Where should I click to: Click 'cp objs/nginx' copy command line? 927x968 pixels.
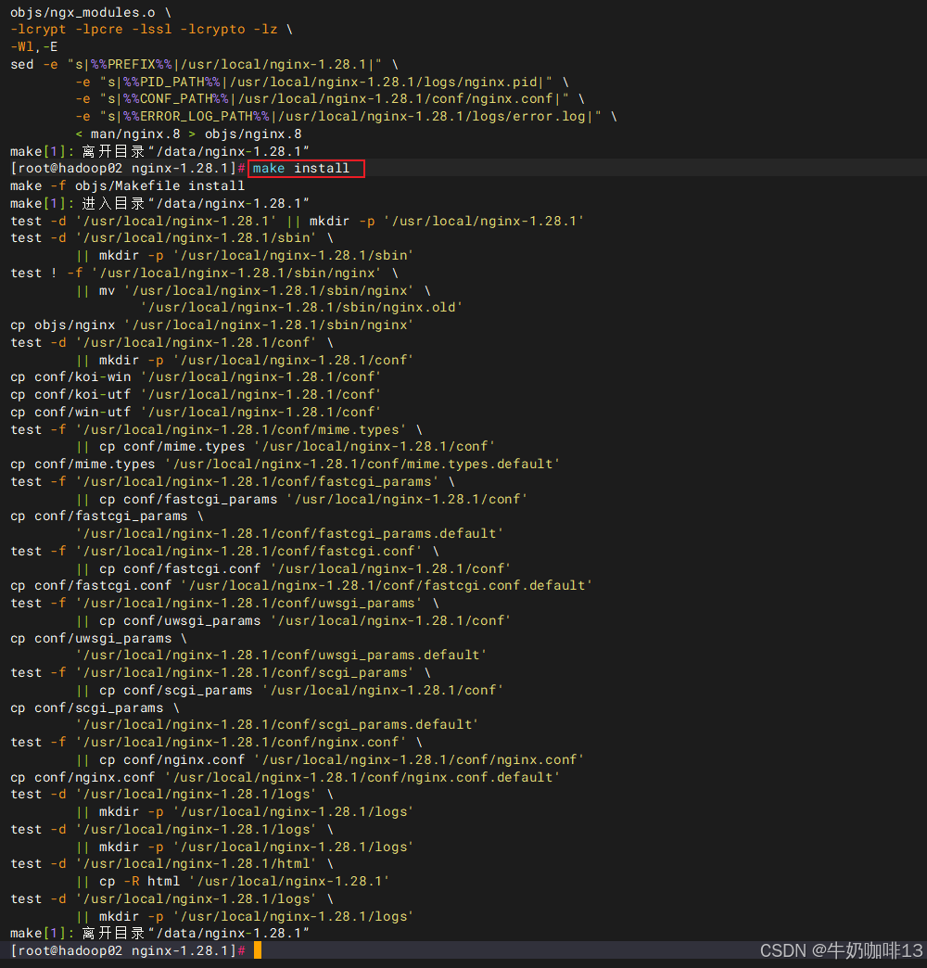(211, 325)
